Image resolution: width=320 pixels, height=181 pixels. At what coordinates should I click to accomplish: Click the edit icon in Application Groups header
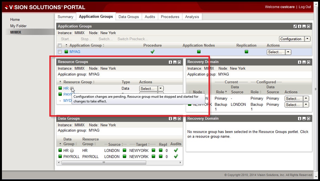(x=295, y=27)
